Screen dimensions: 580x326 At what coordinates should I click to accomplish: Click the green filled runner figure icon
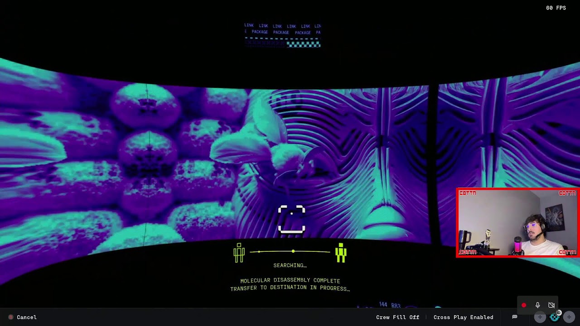[x=341, y=253]
